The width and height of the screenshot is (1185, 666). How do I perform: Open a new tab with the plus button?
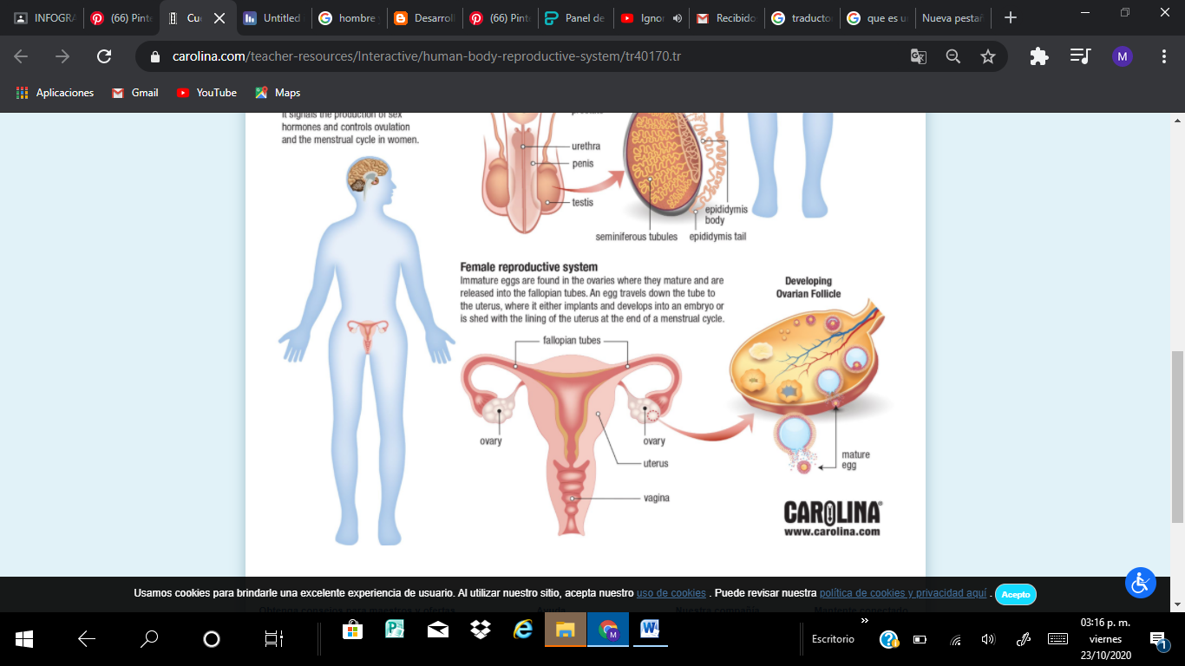click(x=1009, y=16)
